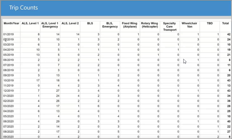
Task: Select the Specialty Care Transport column header
Action: point(170,26)
